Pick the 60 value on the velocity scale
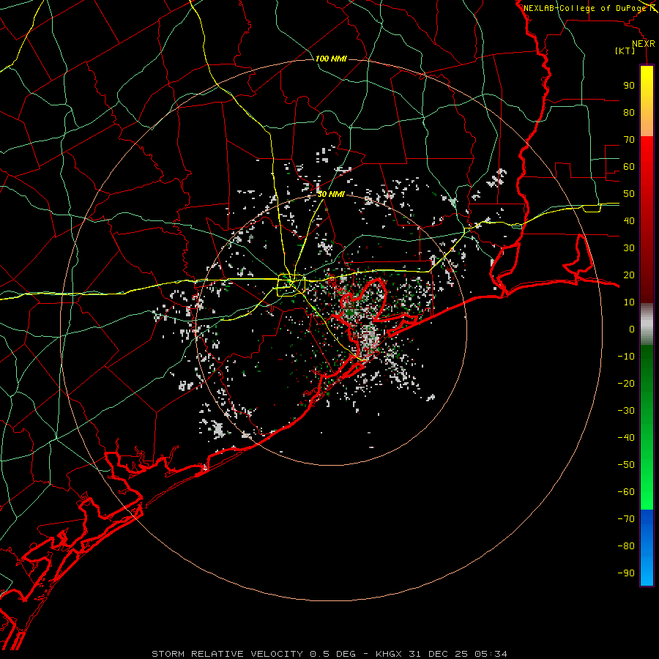 (629, 167)
